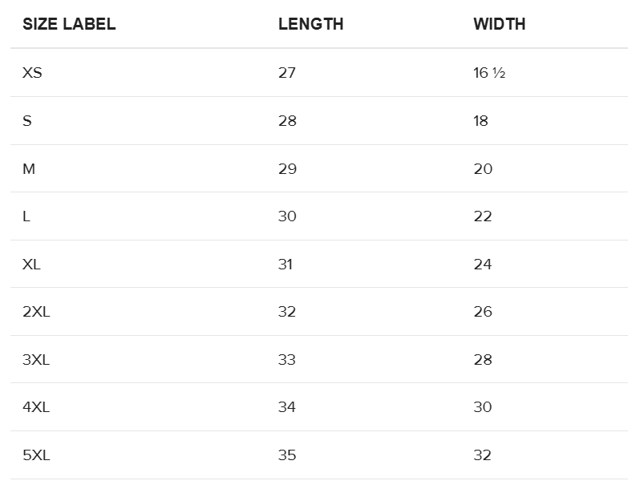The image size is (640, 493).
Task: Select the L size row label
Action: [x=26, y=216]
